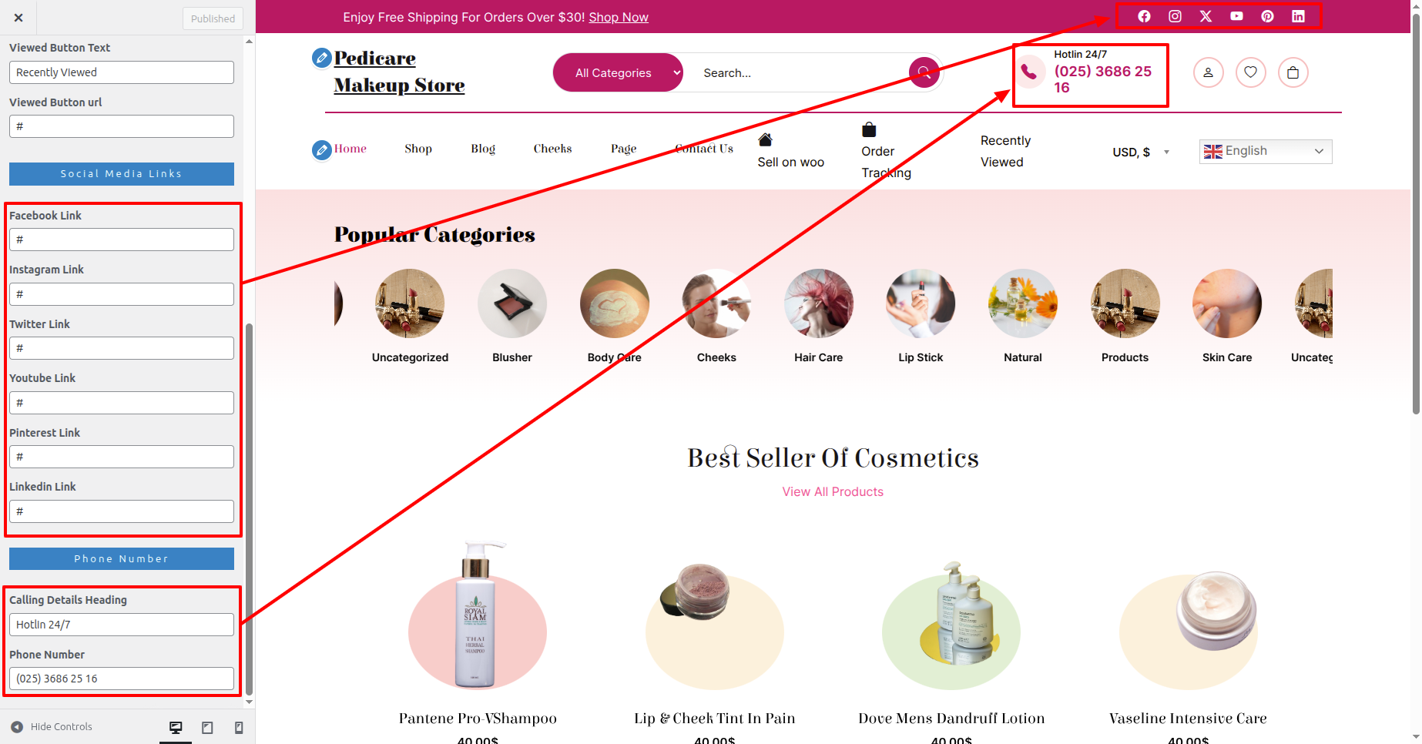The height and width of the screenshot is (744, 1422).
Task: Open the Pinterest icon in top bar
Action: [x=1267, y=16]
